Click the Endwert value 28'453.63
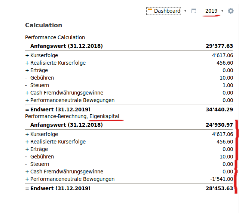Screen dimensions: 239x213 point(219,188)
